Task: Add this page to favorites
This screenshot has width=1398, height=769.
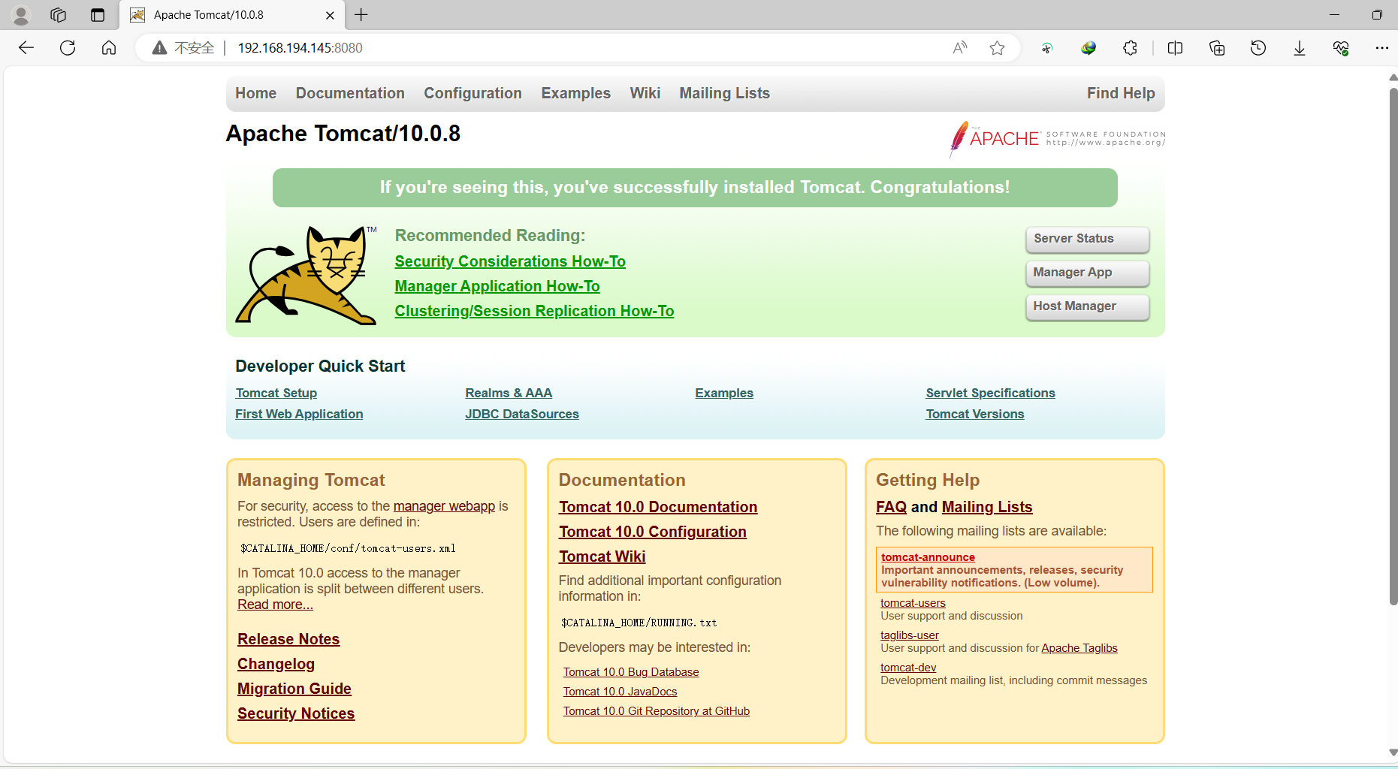Action: [x=997, y=48]
